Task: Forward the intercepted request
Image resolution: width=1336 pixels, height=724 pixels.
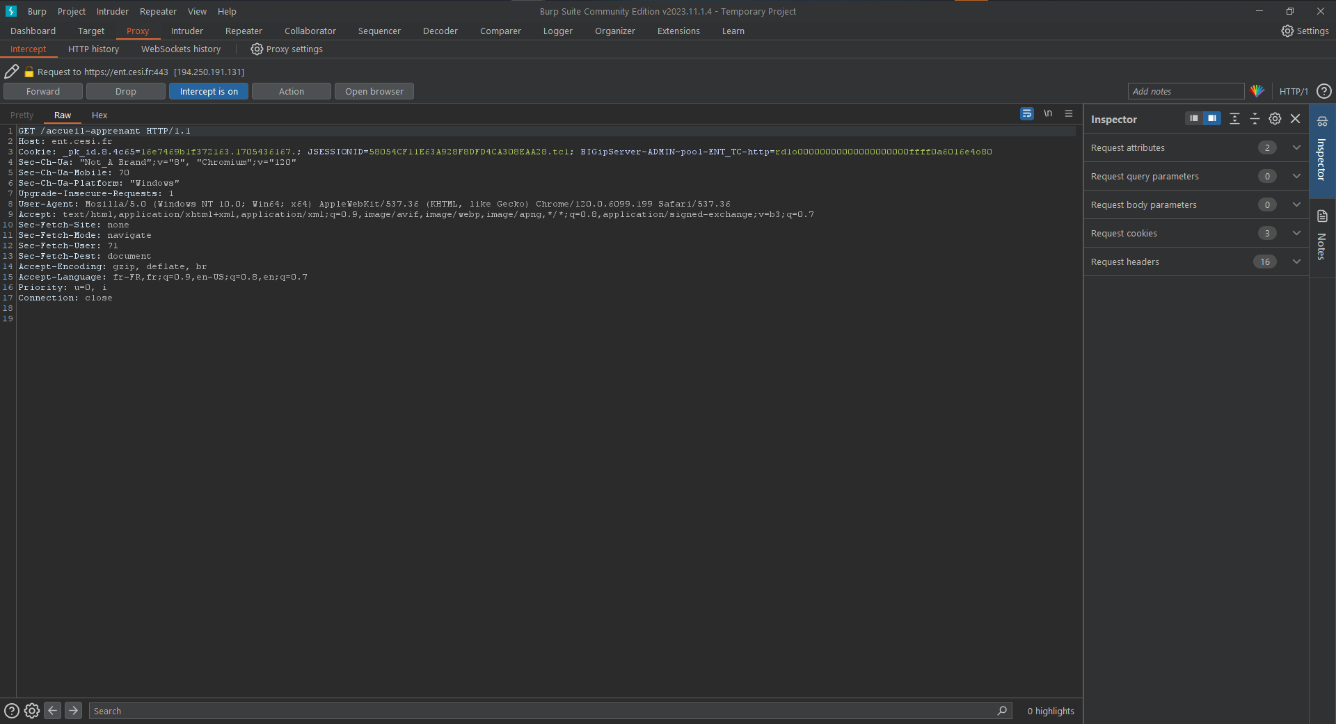Action: 43,91
